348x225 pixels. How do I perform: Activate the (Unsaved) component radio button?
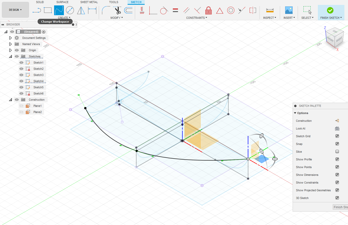pyautogui.click(x=44, y=32)
